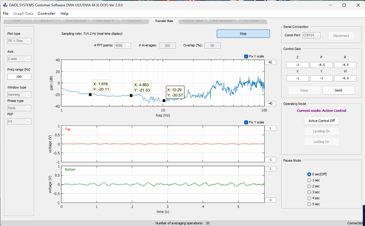Click data cursor marker at X 10.29
365x226 pixels.
click(164, 100)
